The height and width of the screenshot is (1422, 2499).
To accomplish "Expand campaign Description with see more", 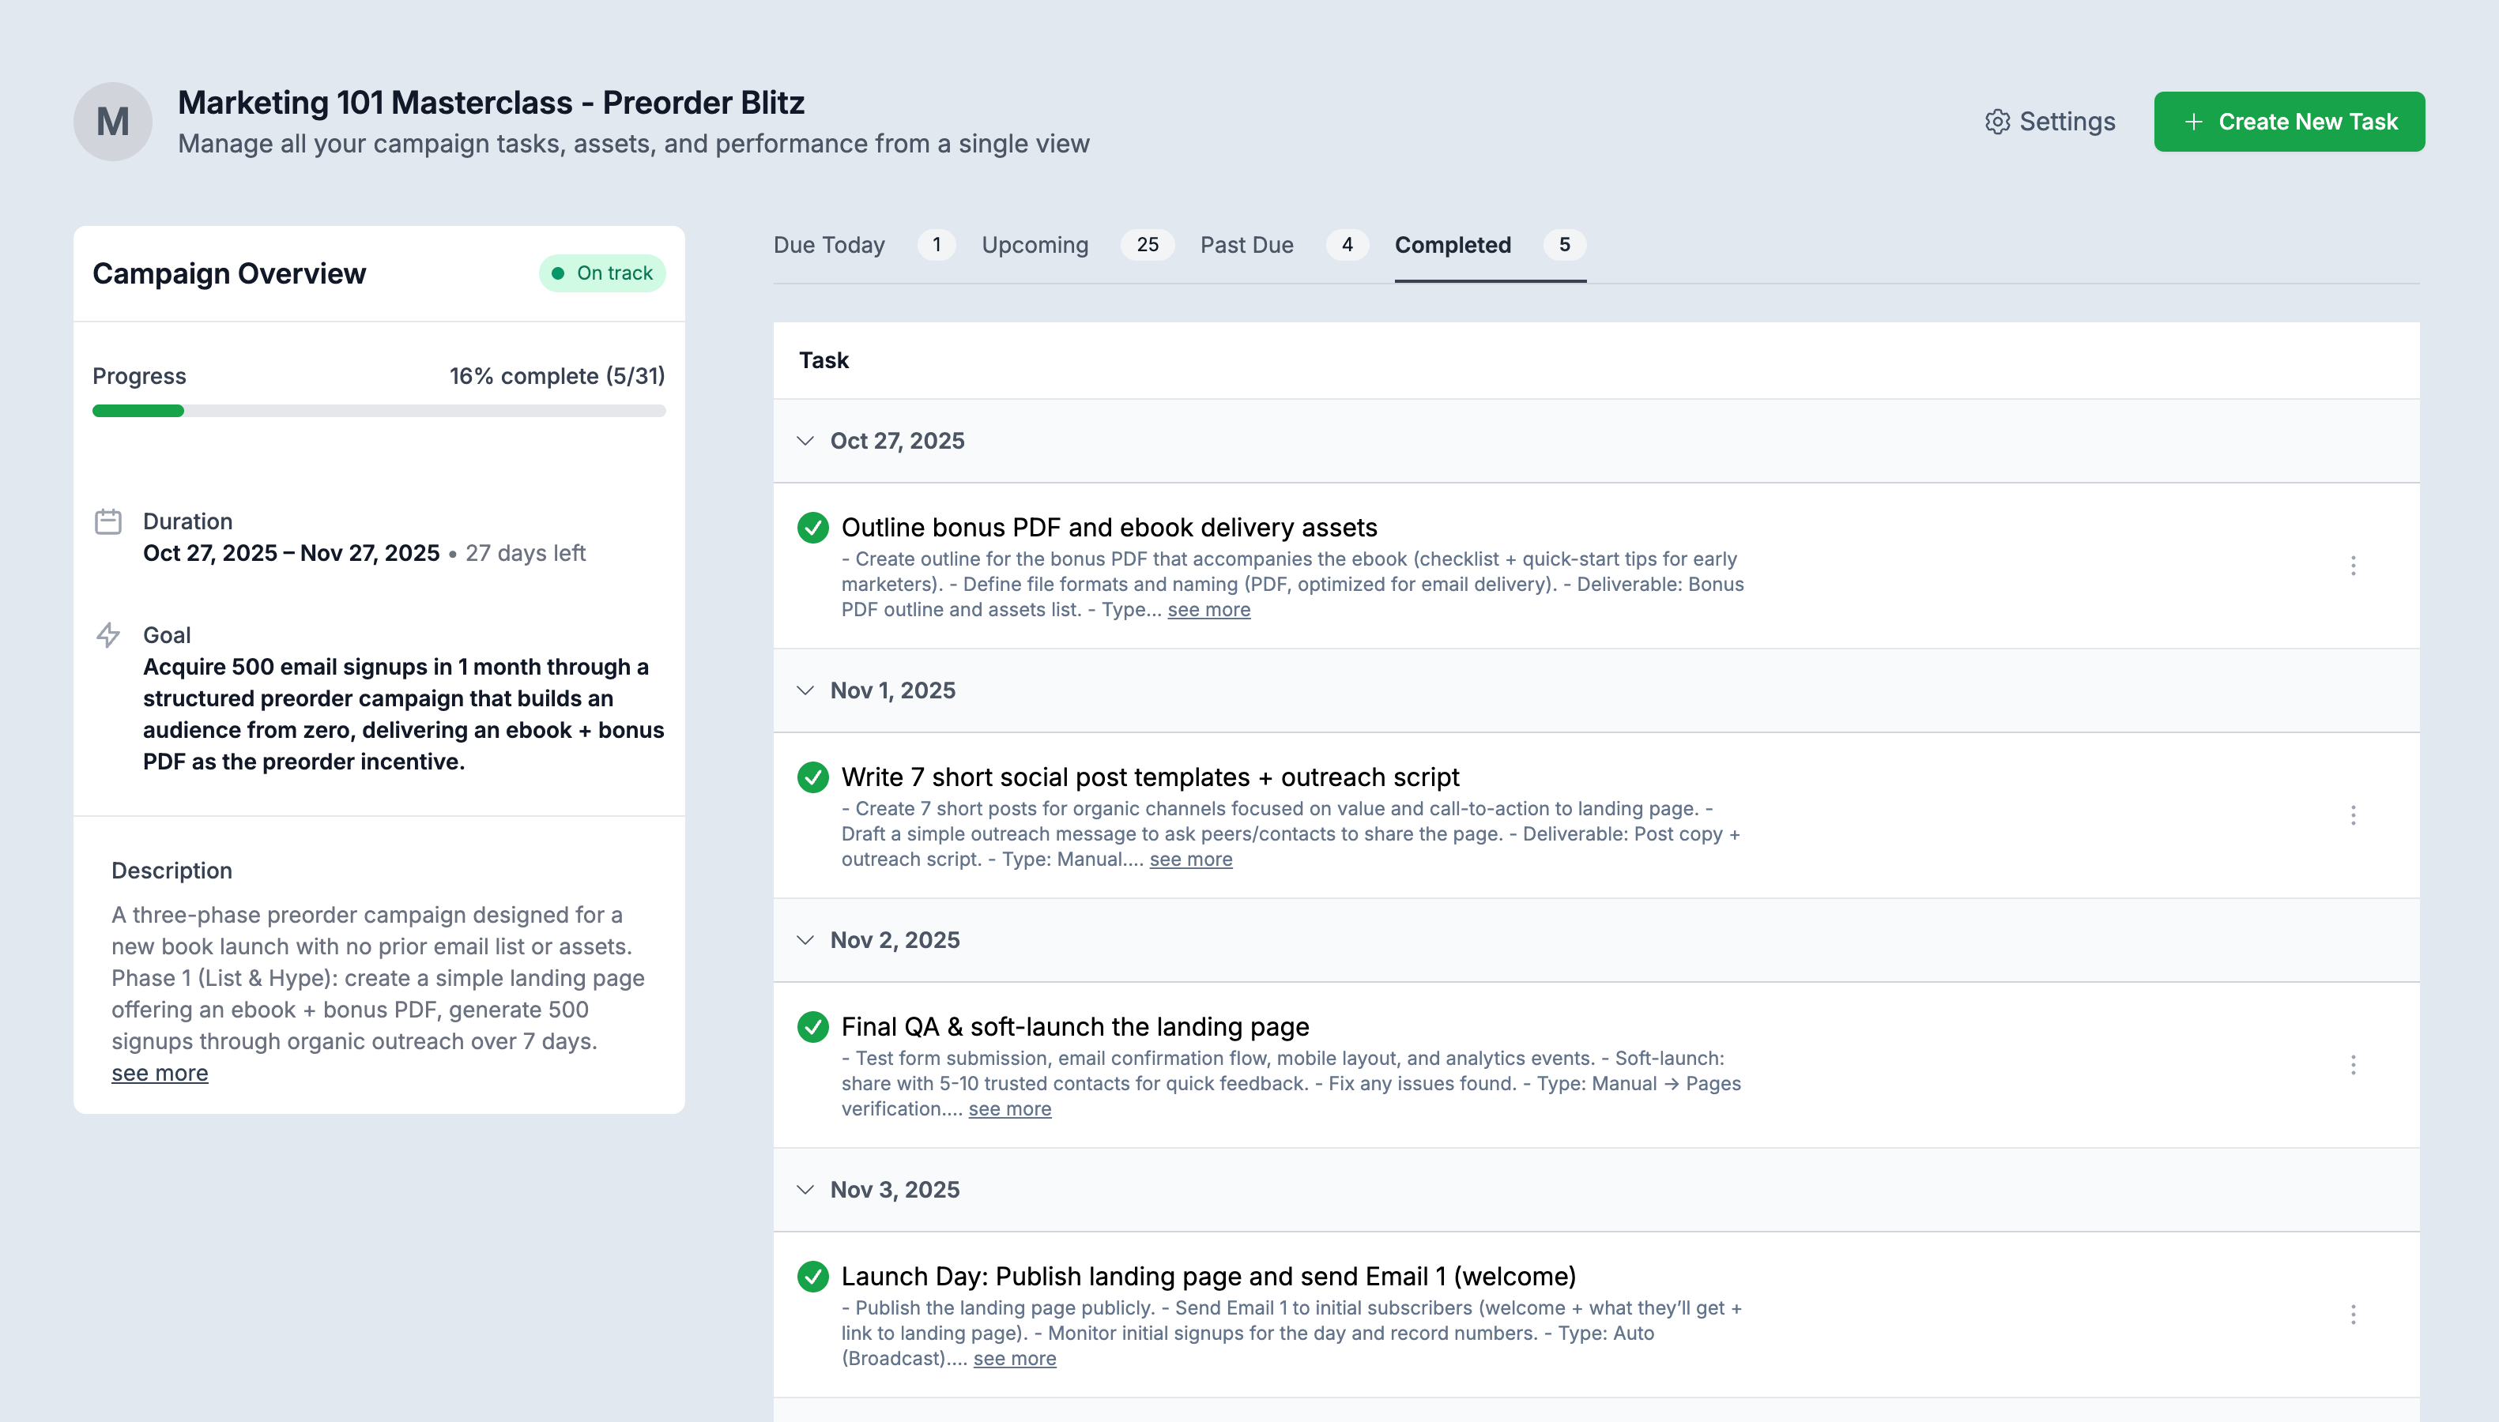I will coord(159,1074).
